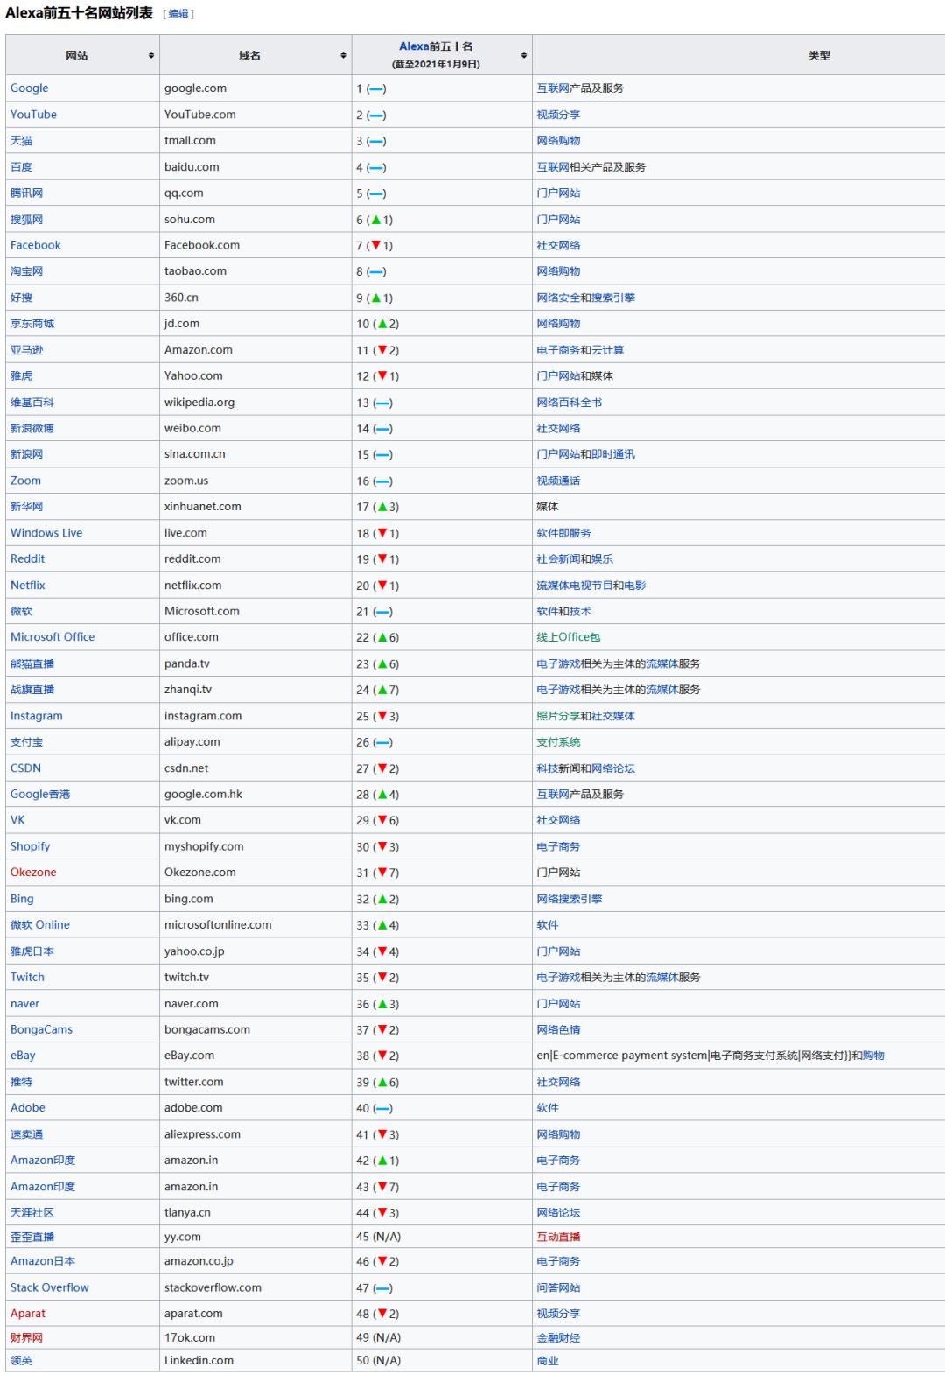Viewport: 945px width, 1375px height.
Task: Open the Zoom site link
Action: point(25,481)
